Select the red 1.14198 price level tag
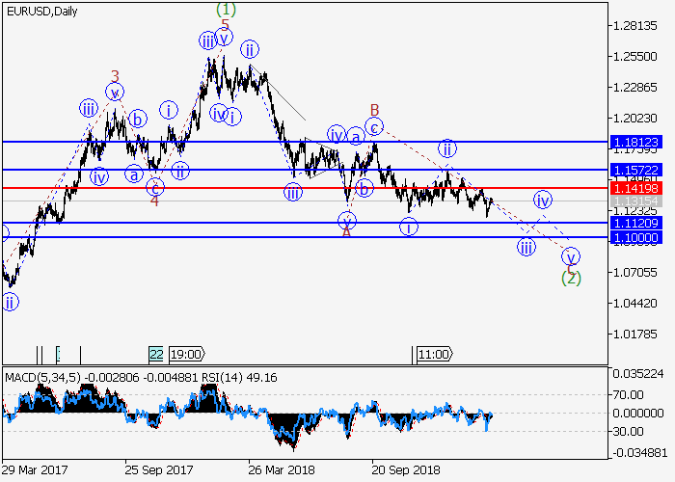This screenshot has height=482, width=675. point(635,188)
